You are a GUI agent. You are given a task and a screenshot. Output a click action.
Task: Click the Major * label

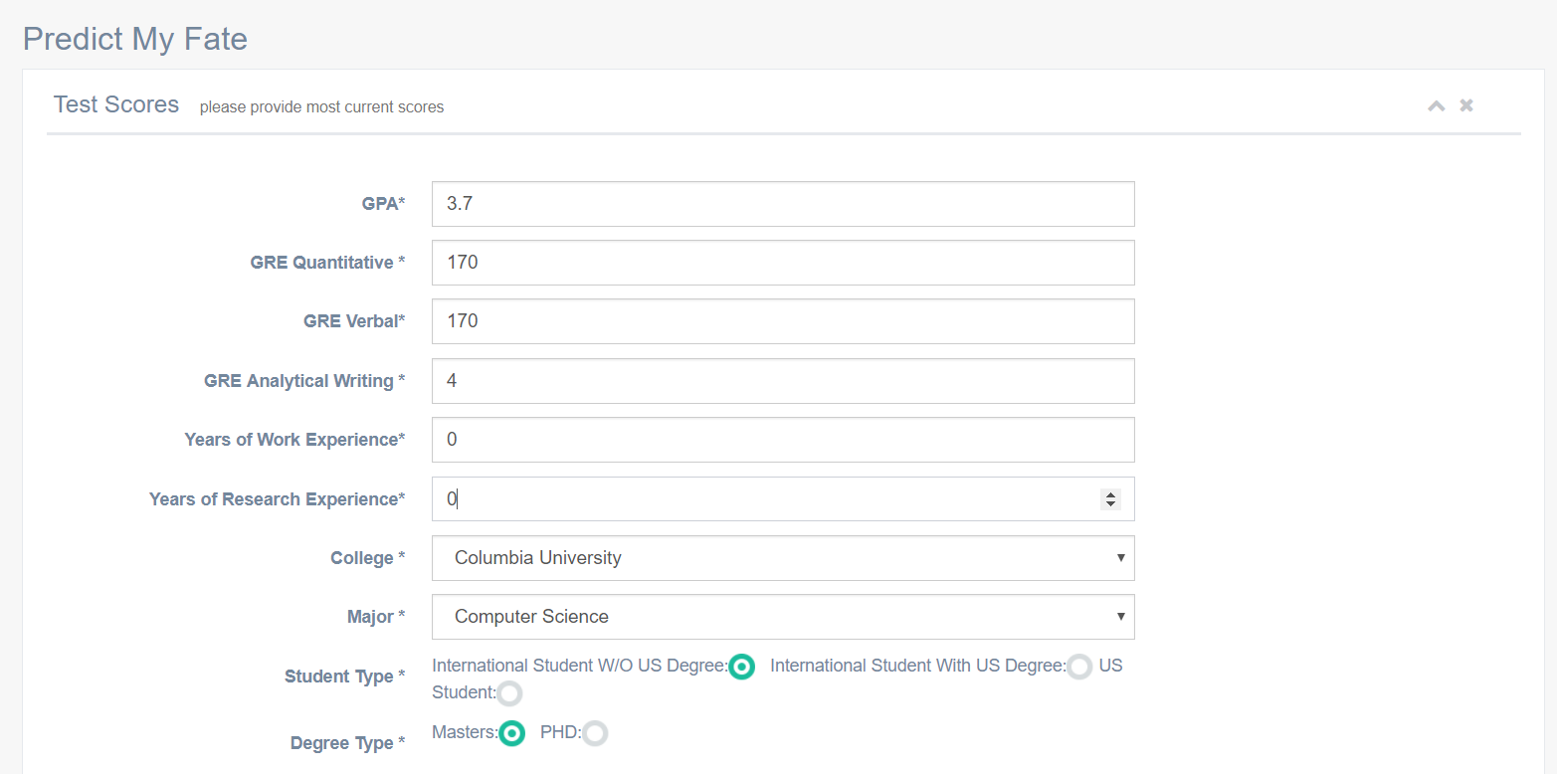376,617
